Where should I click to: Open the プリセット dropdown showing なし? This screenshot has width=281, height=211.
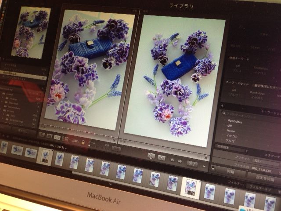point(266,161)
